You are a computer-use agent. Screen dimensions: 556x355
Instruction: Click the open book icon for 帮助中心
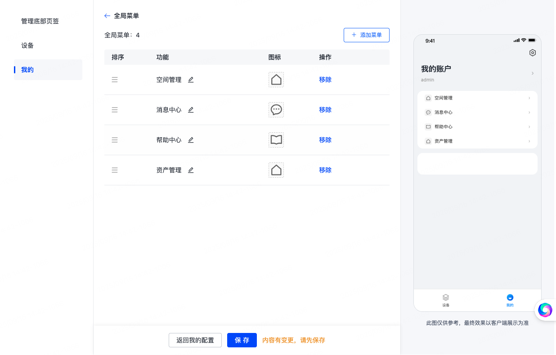(276, 140)
